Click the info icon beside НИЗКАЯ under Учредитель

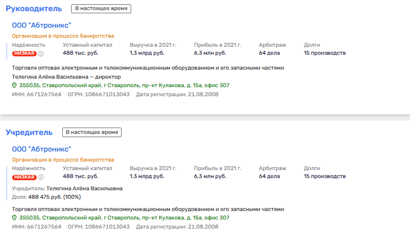click(x=41, y=176)
